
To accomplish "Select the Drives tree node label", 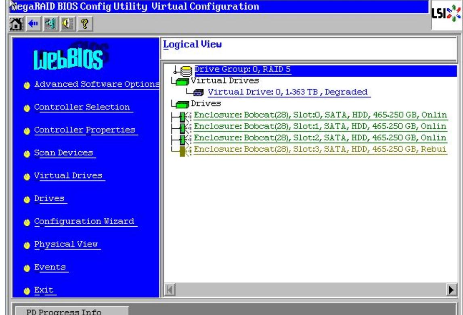I will [206, 104].
